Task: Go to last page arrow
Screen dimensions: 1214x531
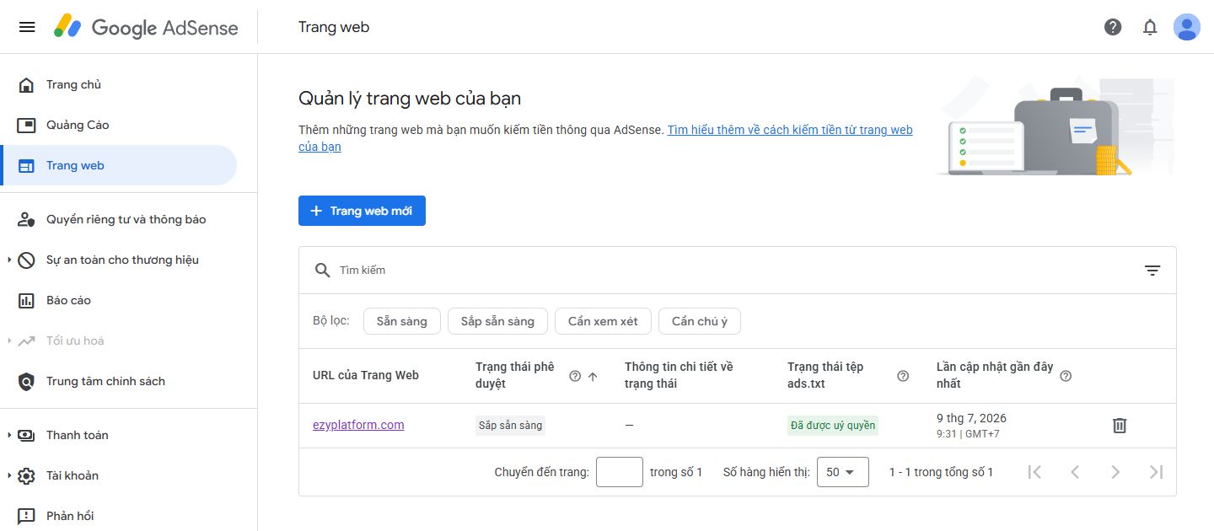Action: pyautogui.click(x=1156, y=472)
